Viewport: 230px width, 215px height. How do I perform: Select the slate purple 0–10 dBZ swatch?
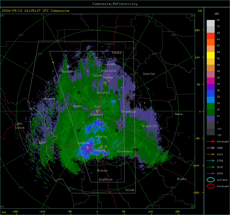[x=211, y=119]
